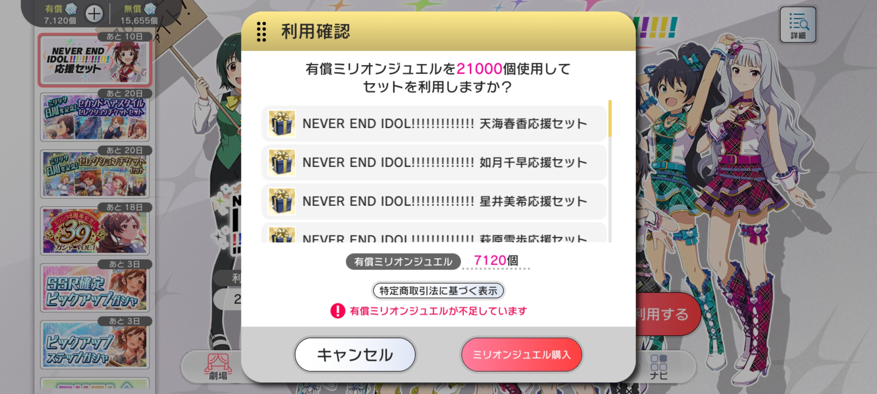This screenshot has width=877, height=394.
Task: Click gift box icon for 如月千早 set
Action: 282,163
